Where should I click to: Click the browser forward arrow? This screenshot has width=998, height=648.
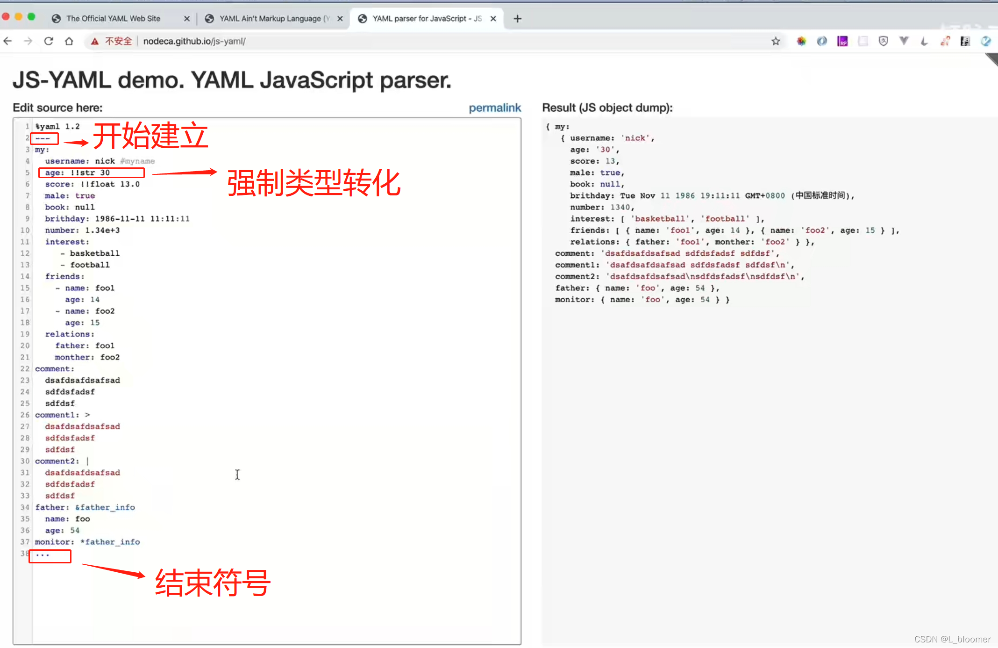click(x=28, y=41)
